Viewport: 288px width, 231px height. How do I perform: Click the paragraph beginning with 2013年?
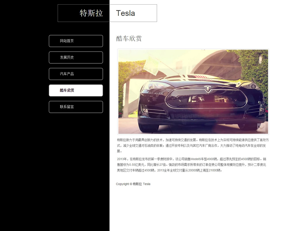coord(192,165)
